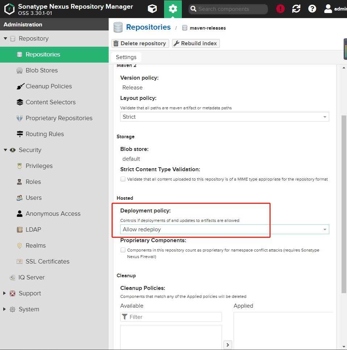Click the Applied policies list box
The image size is (347, 350).
pyautogui.click(x=283, y=331)
